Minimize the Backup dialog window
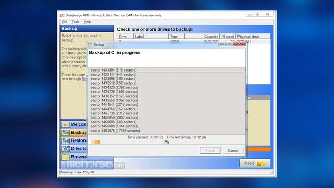 [222, 44]
